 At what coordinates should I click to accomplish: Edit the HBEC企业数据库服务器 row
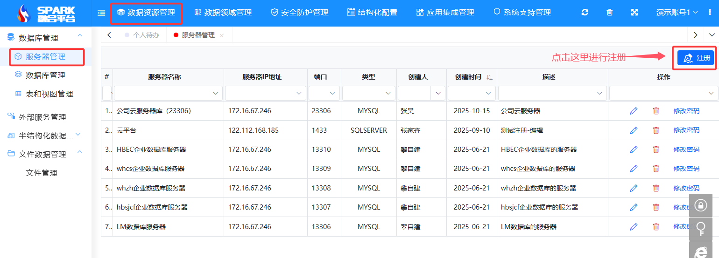coord(634,149)
